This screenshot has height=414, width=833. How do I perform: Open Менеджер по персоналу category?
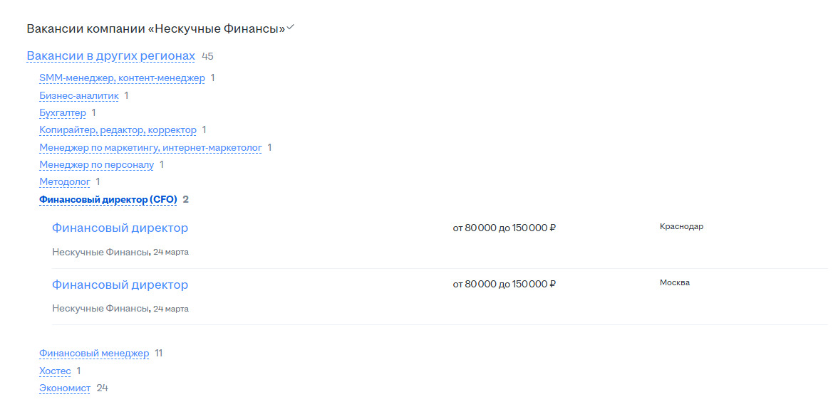pos(97,164)
